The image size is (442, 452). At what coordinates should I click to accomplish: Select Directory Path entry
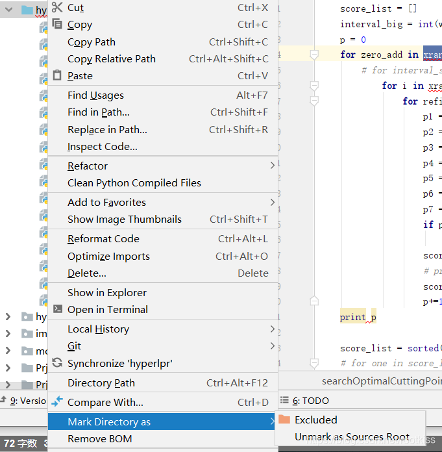(x=163, y=383)
